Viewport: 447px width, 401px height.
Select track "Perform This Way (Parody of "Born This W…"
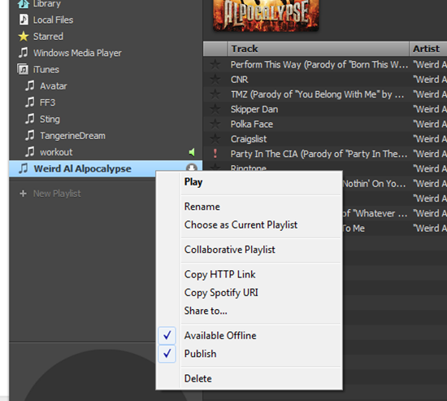coord(319,64)
